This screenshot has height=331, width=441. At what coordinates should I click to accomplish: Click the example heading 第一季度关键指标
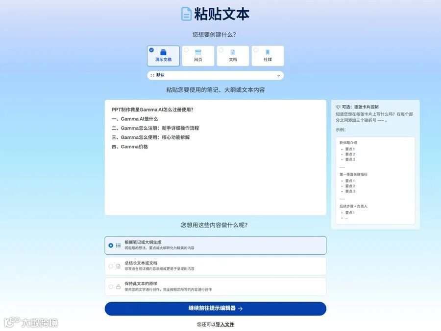click(353, 175)
